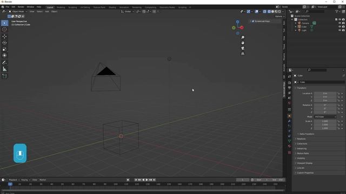The width and height of the screenshot is (346, 194).
Task: Jump to the timeline end frame button
Action: pyautogui.click(x=154, y=180)
